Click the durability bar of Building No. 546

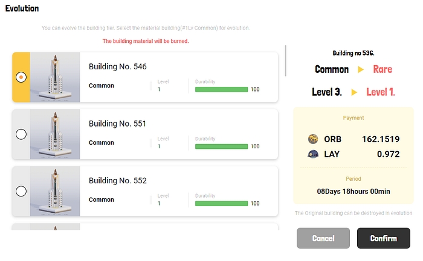coord(221,89)
